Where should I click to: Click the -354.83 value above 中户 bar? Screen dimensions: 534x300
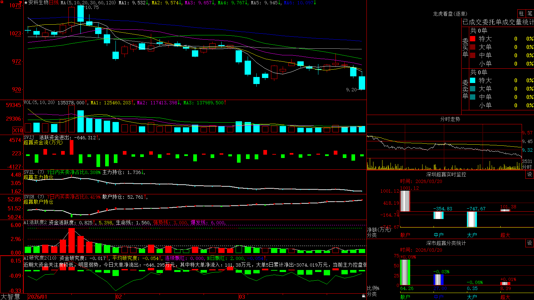443,209
